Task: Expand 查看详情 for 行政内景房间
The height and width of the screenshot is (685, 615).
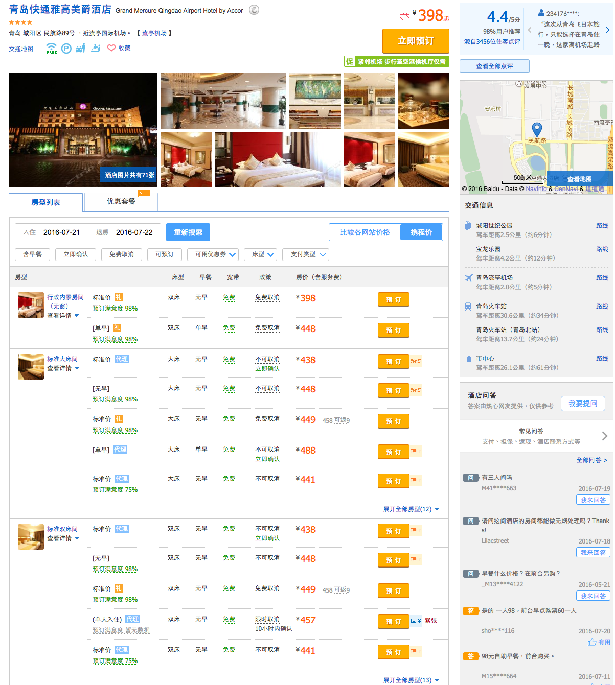Action: [63, 316]
